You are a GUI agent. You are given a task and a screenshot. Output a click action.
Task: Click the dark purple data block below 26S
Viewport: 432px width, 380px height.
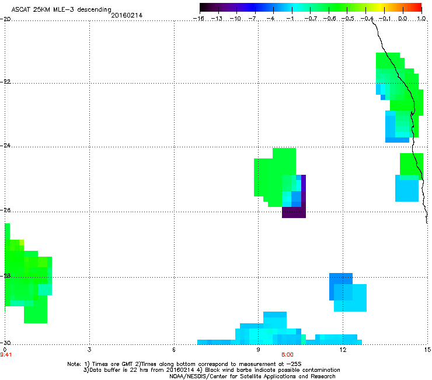[x=294, y=212]
